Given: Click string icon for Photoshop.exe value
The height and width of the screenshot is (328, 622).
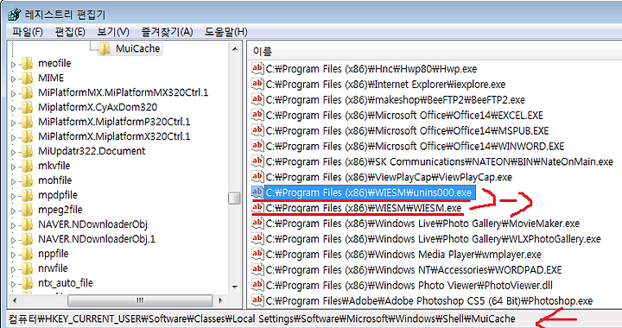Looking at the screenshot, I should tap(257, 300).
